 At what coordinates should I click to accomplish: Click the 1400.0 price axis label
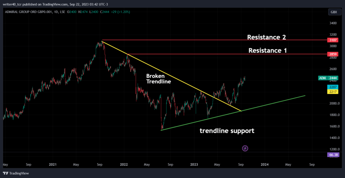pos(334,138)
